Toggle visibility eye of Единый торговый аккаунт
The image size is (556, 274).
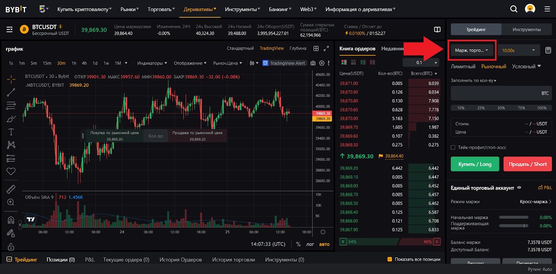[519, 188]
